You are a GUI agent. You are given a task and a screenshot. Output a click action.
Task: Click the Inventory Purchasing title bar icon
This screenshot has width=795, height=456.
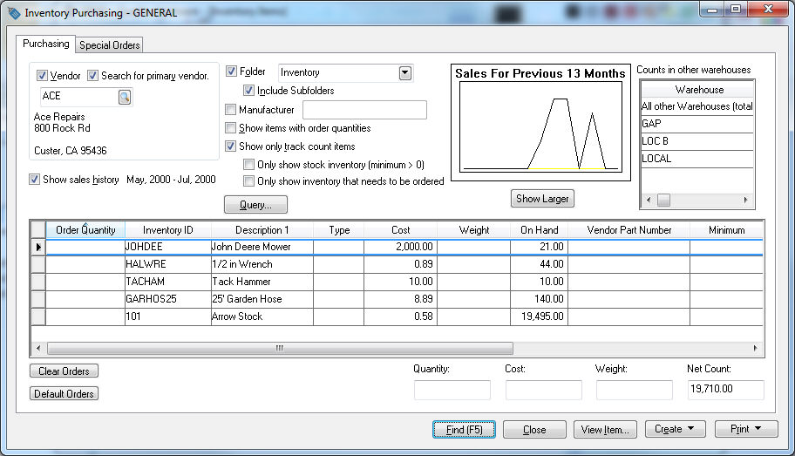click(x=12, y=13)
